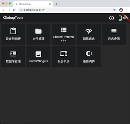Open the SharedPreferences tile
This screenshot has height=124, width=130.
64,34
